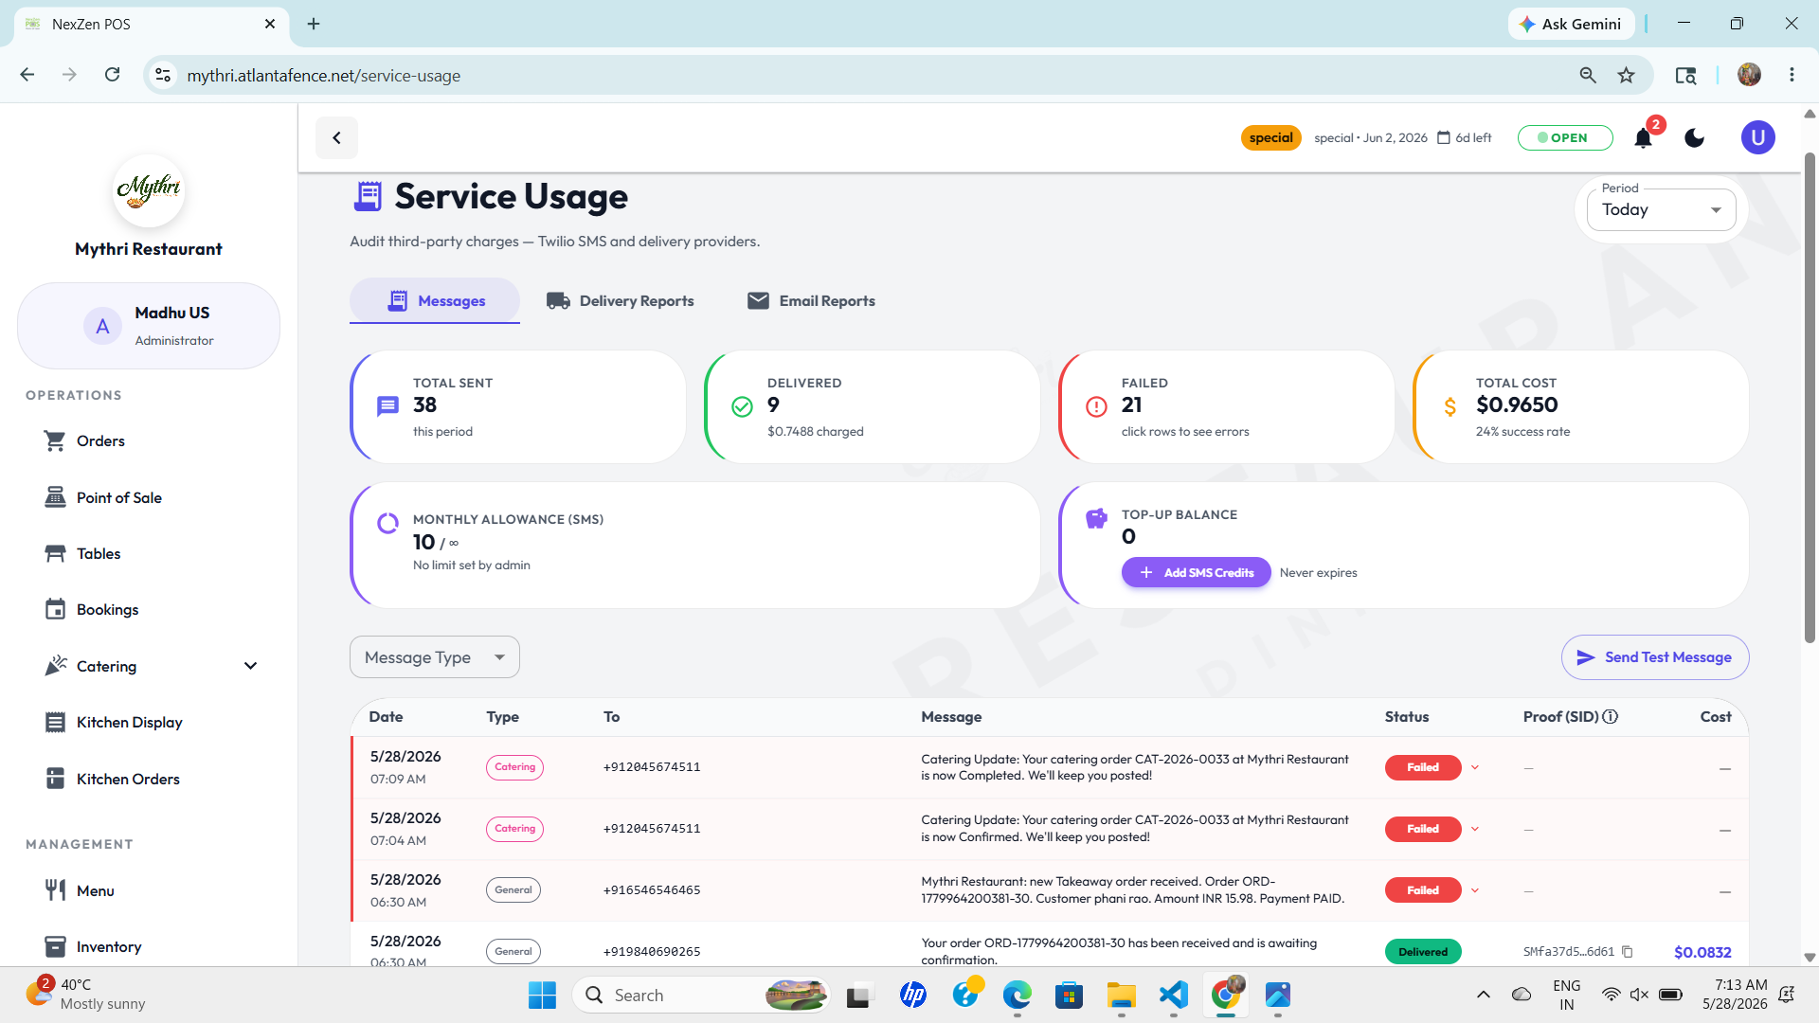Click the Delivered checkmark icon

point(742,407)
